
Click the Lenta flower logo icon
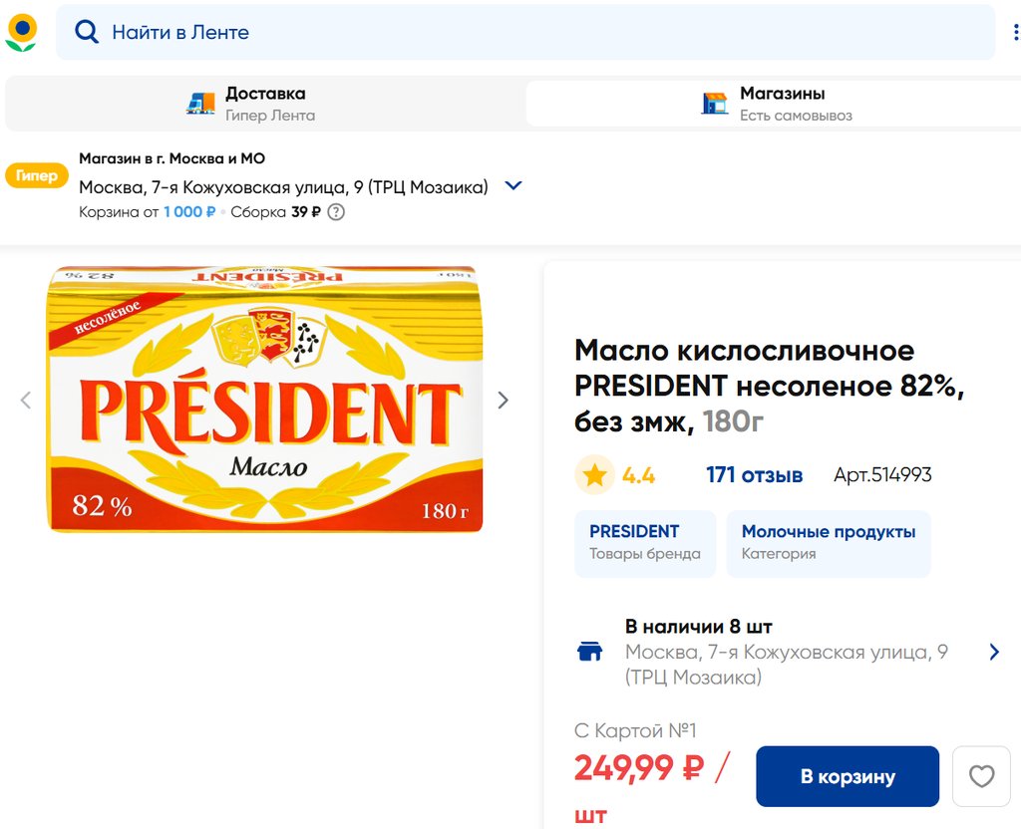pyautogui.click(x=21, y=33)
